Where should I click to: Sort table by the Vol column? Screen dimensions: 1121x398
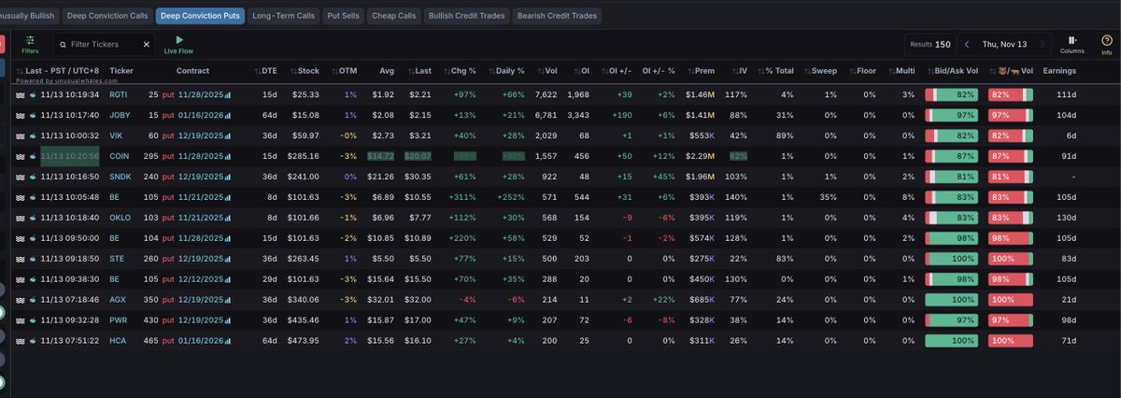[546, 71]
